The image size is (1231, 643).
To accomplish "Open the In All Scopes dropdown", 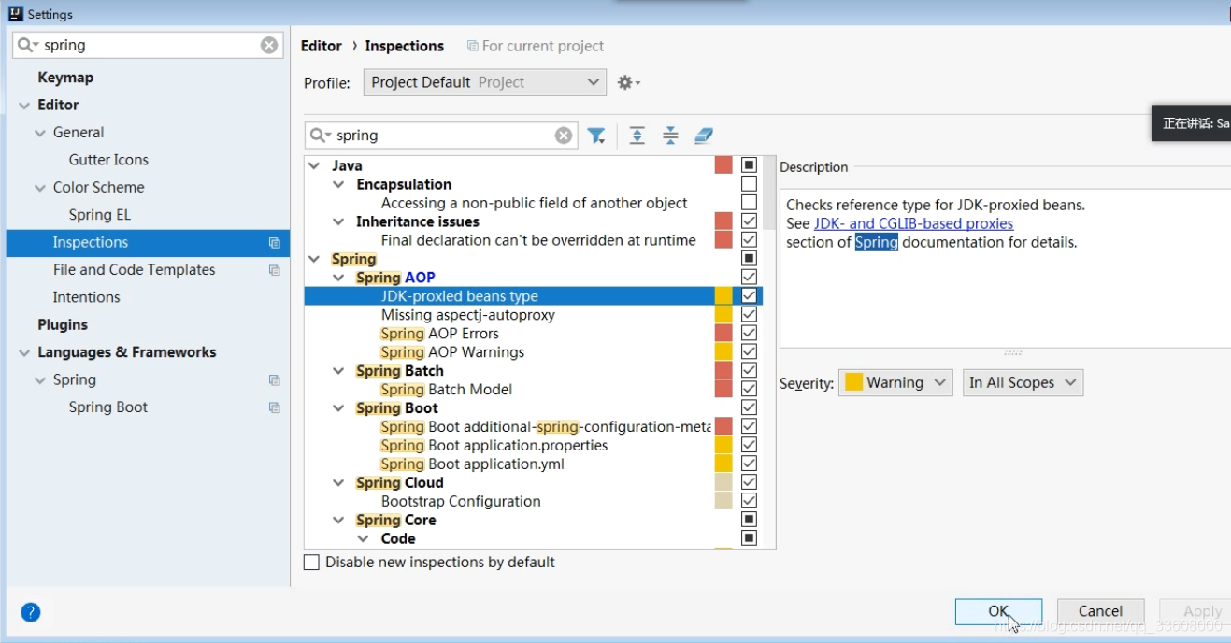I will pyautogui.click(x=1023, y=382).
